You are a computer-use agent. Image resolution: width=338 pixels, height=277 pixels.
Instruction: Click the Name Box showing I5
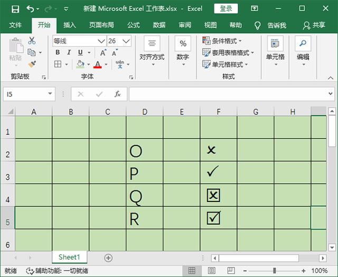pyautogui.click(x=29, y=94)
